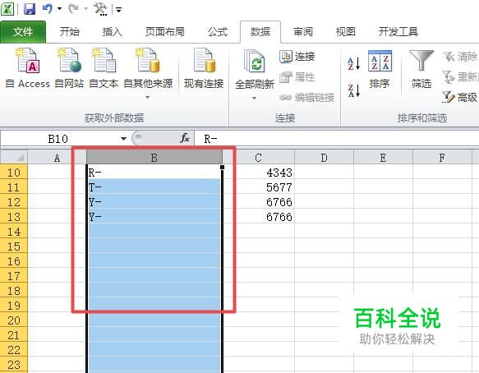Select row 20 header

(14, 320)
